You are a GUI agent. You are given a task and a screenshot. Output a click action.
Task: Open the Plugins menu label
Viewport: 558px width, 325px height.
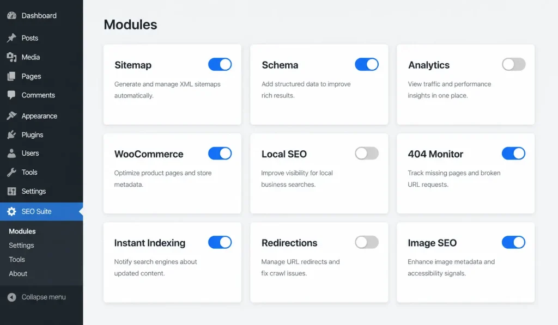click(x=32, y=135)
